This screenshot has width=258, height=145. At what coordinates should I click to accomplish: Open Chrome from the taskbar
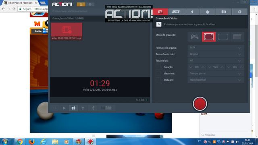pos(20,142)
